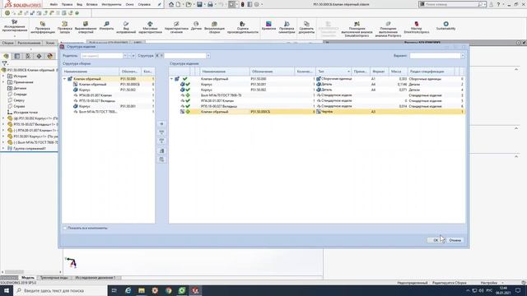Open the Файл menu
527x296 pixels.
coord(54,5)
